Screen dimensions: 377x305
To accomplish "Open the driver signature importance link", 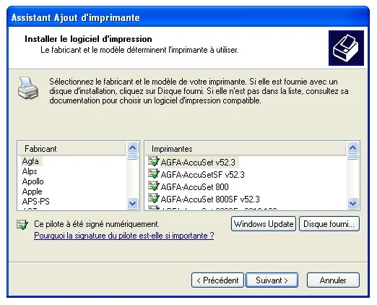I will [124, 236].
